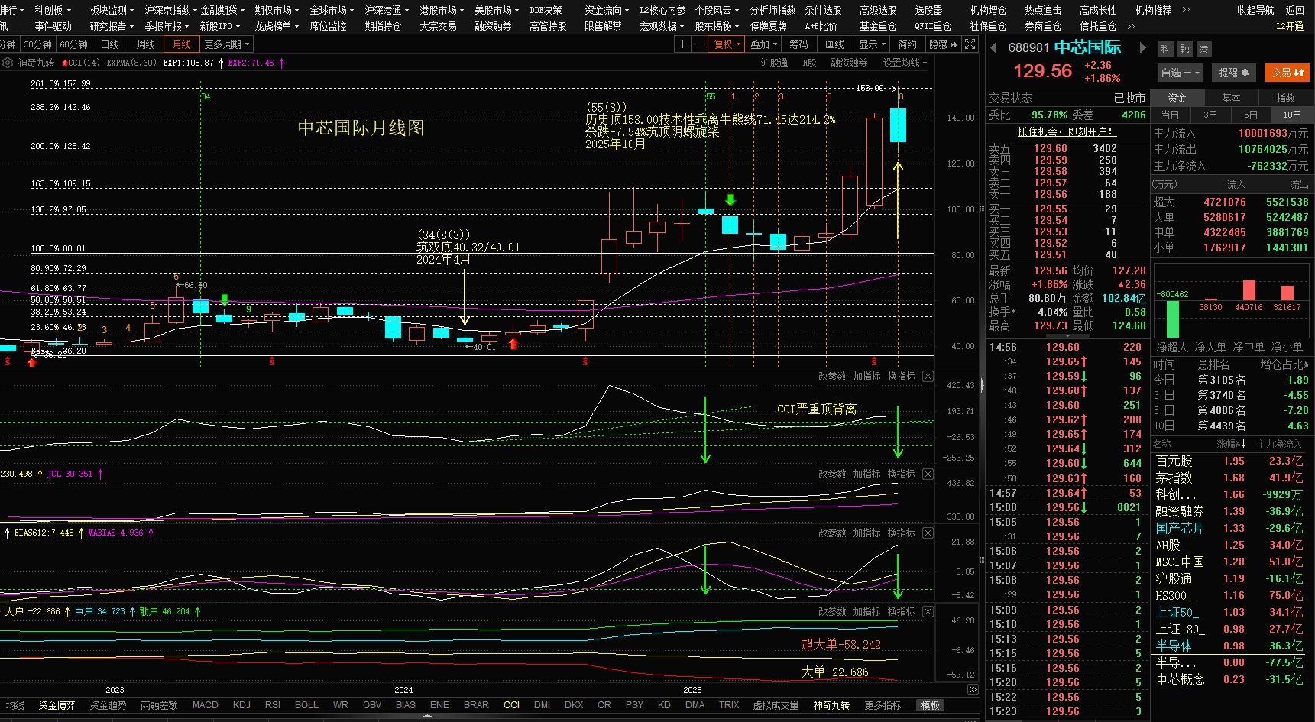Select the 基本 panel tab
This screenshot has width=1315, height=722.
point(1231,98)
